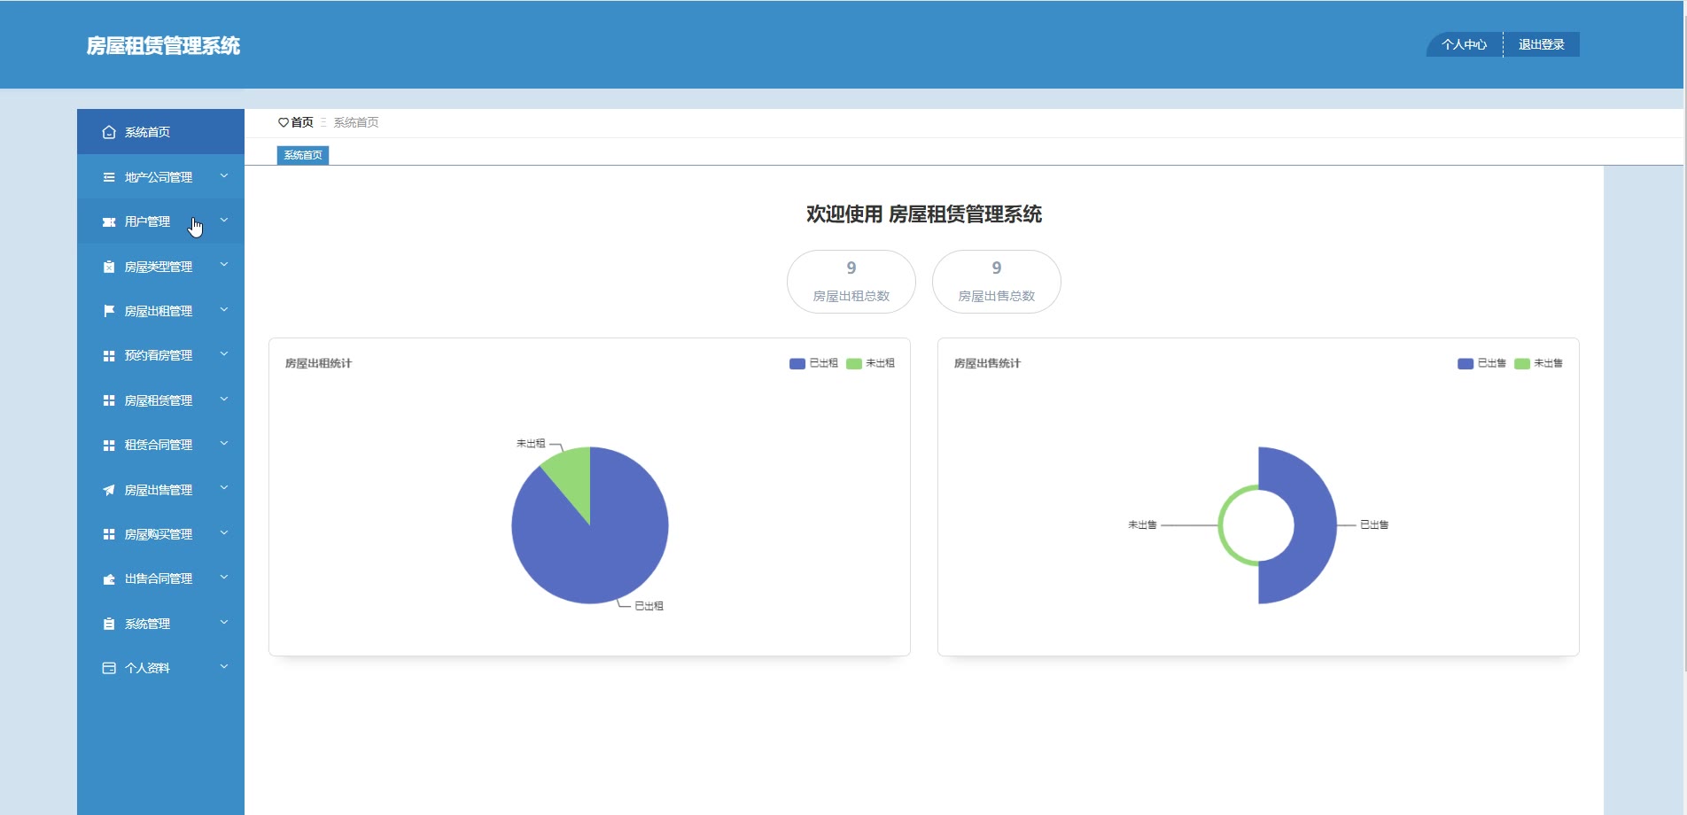Expand the 预约看房管理 chevron
This screenshot has width=1687, height=815.
point(224,354)
